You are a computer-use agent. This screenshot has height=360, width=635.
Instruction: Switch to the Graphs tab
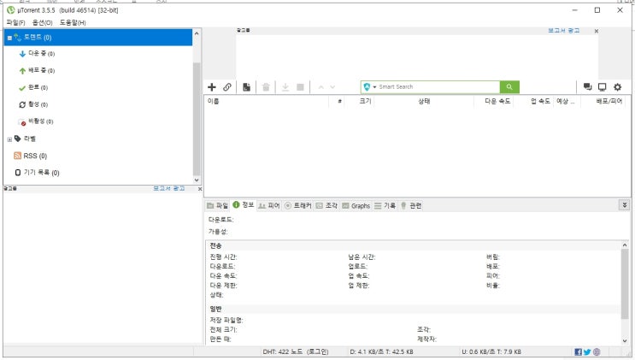[x=356, y=205]
